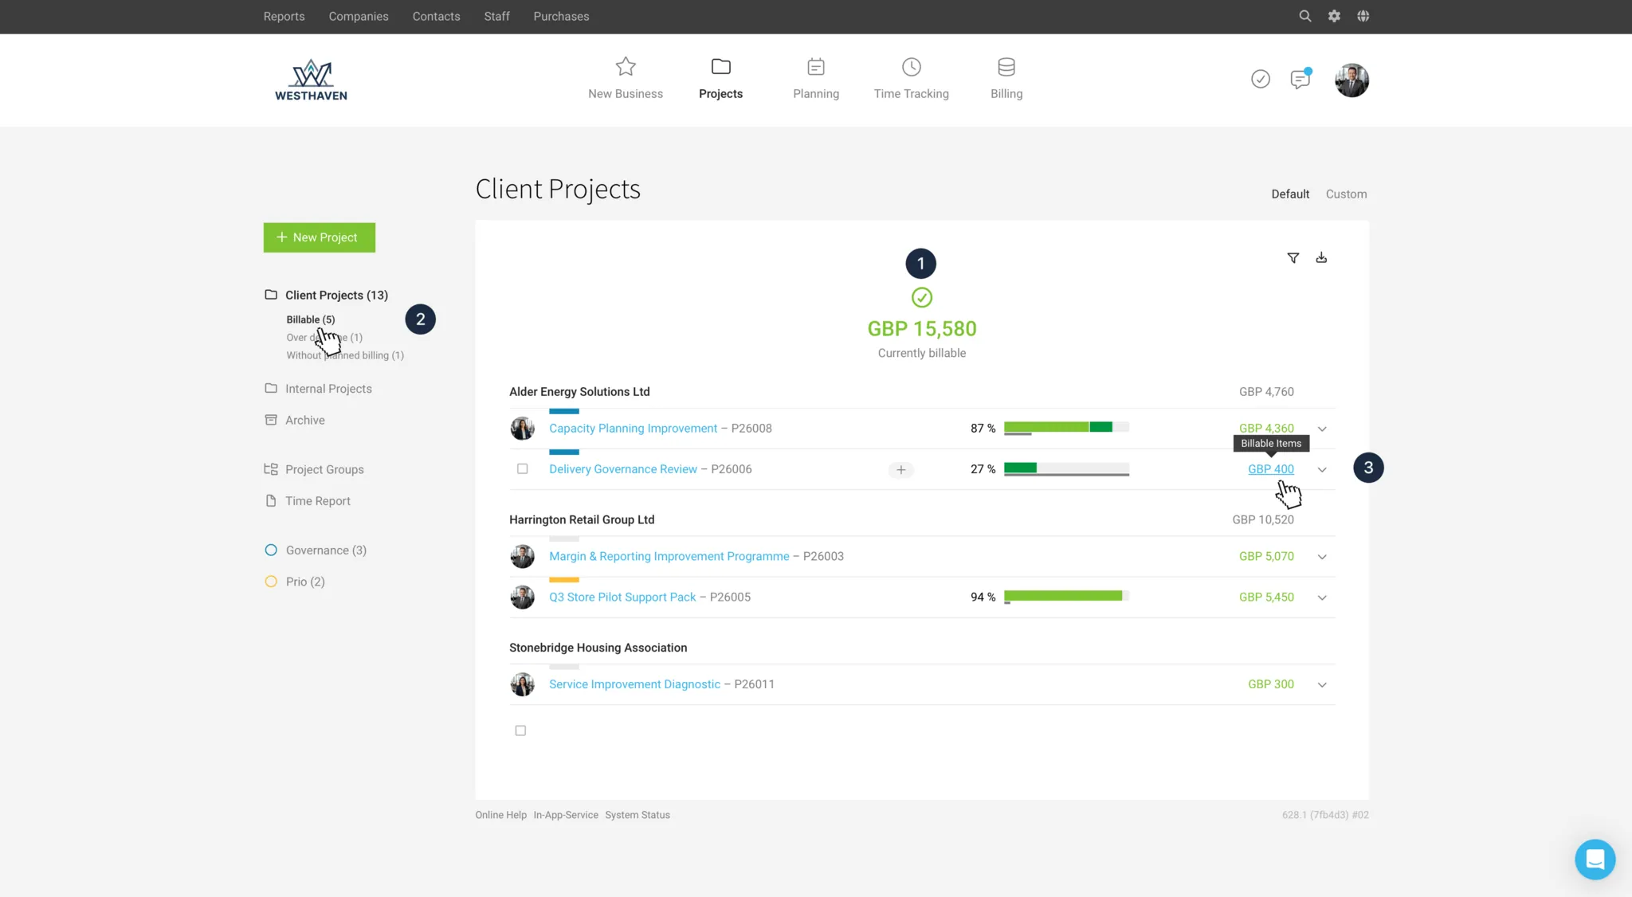Open the Purchases menu
This screenshot has width=1632, height=897.
click(561, 16)
